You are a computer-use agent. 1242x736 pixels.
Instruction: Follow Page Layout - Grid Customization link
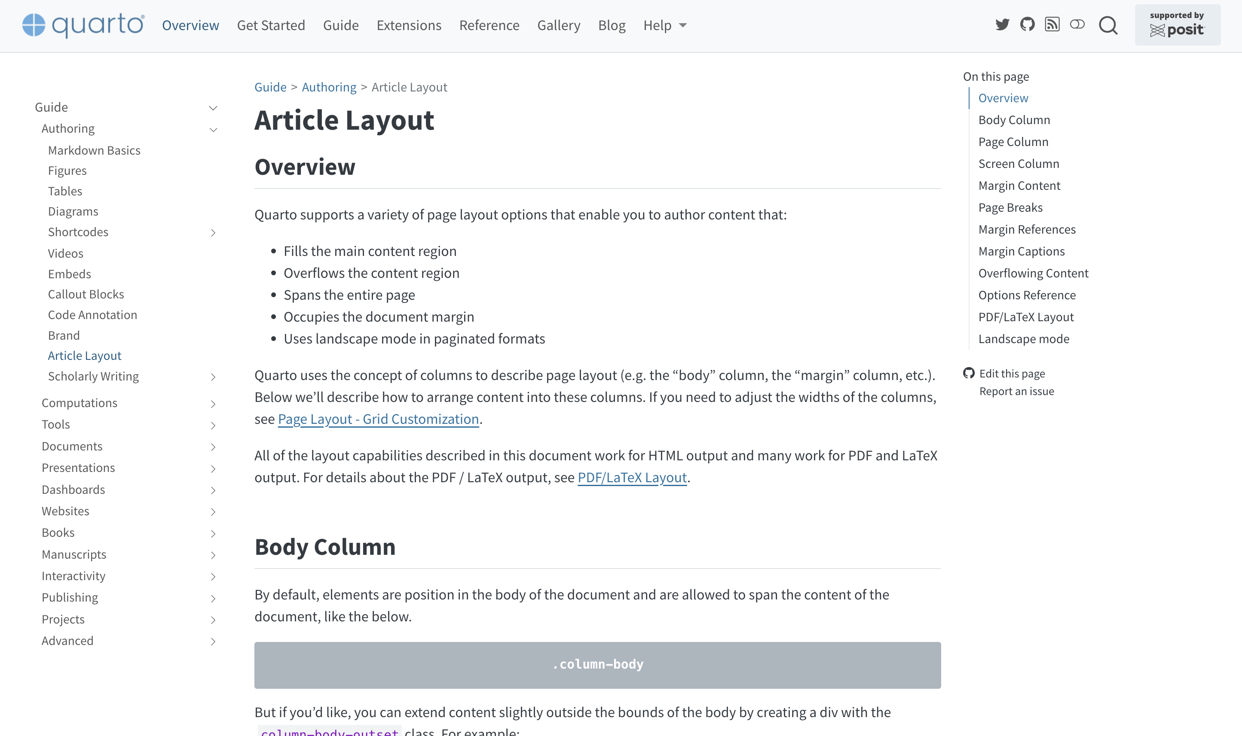pyautogui.click(x=378, y=419)
